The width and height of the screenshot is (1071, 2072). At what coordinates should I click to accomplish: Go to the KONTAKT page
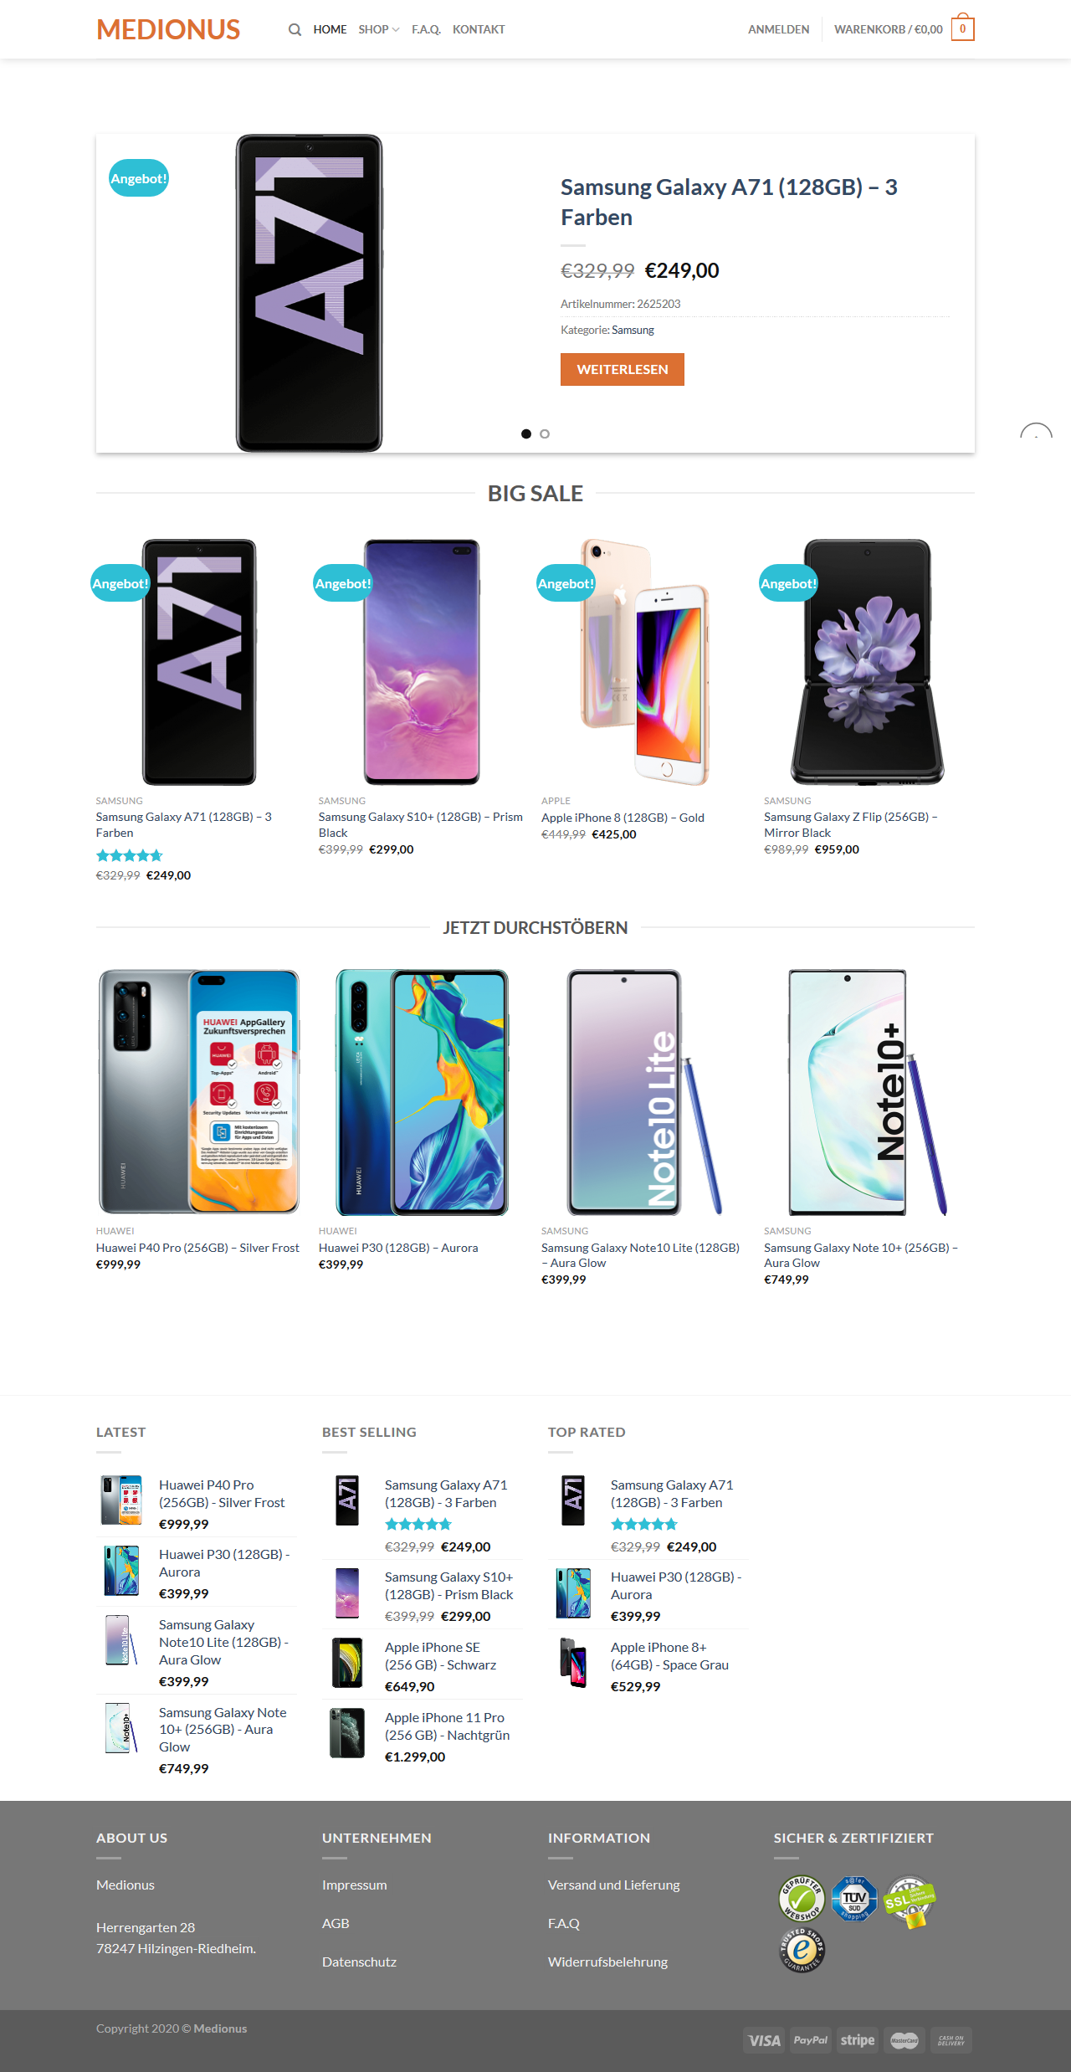coord(479,29)
